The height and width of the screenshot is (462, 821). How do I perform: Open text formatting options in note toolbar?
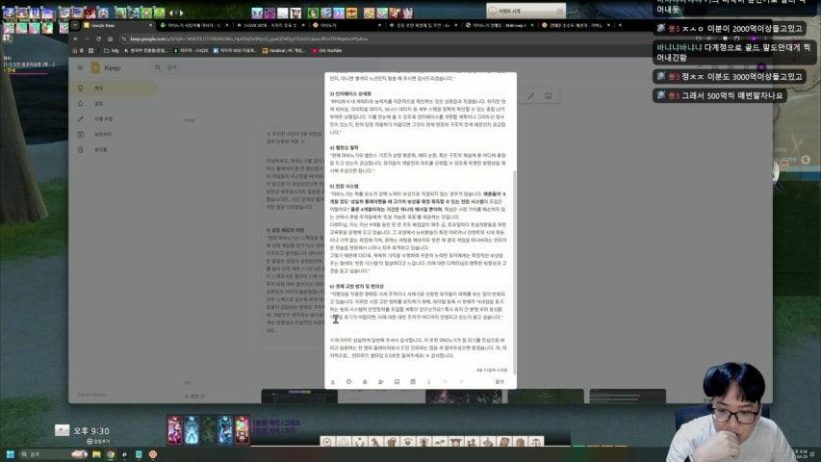(333, 381)
